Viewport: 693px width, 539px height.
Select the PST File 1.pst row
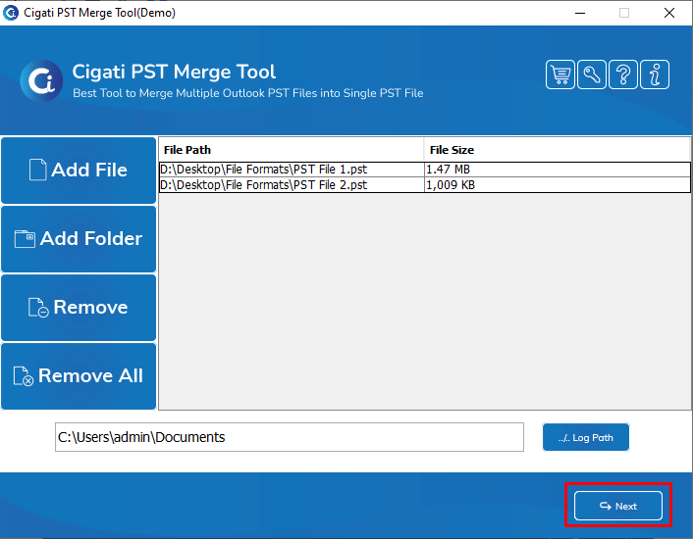424,170
